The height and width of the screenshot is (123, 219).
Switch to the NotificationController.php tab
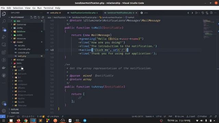83,13
